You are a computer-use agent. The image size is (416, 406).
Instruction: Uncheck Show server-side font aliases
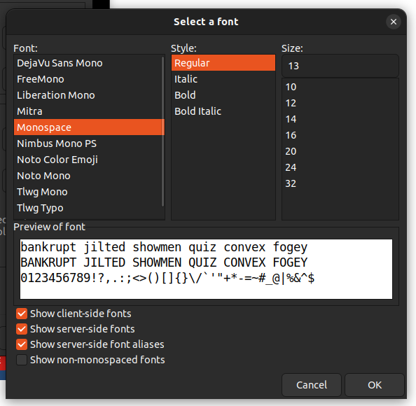(22, 344)
